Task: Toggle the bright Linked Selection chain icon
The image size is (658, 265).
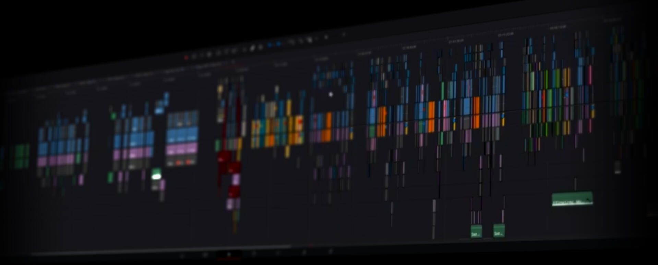Action: click(253, 48)
